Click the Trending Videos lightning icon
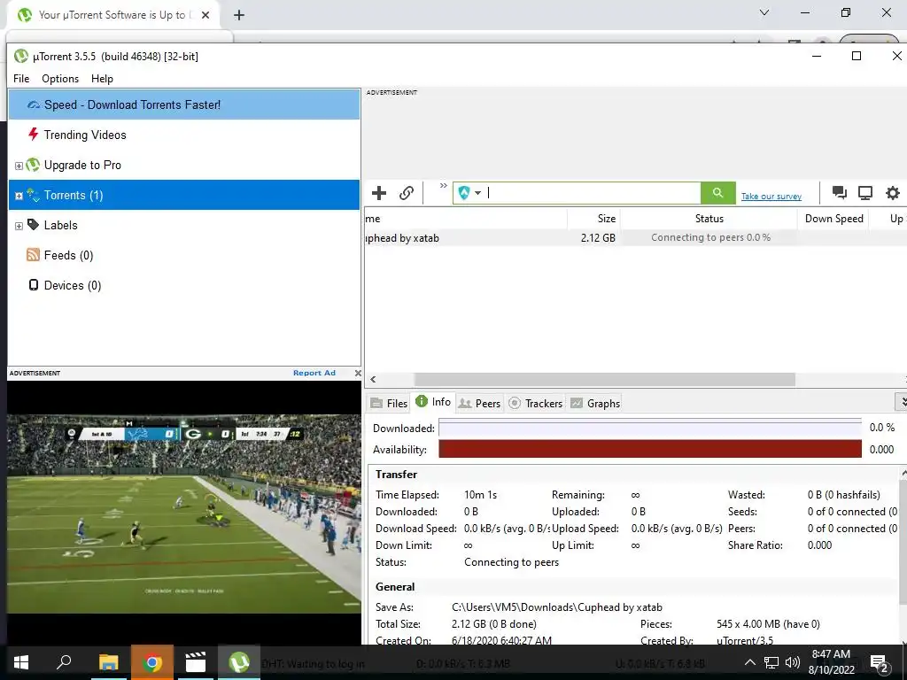The height and width of the screenshot is (680, 907). pyautogui.click(x=34, y=135)
